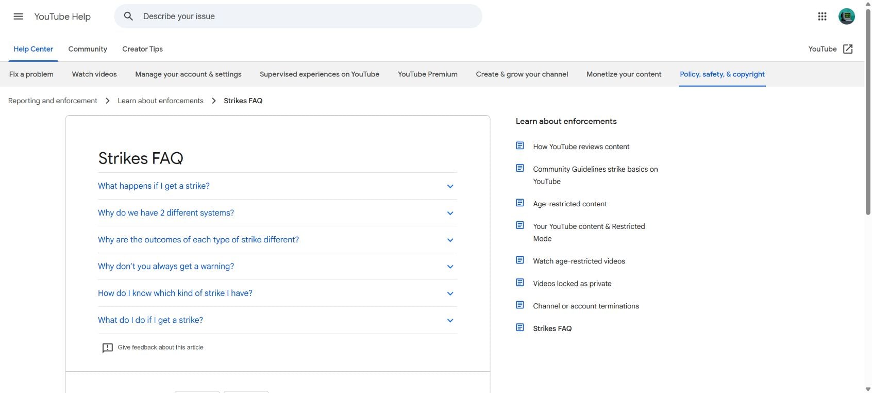
Task: Click article icon beside Strikes FAQ sidebar entry
Action: [520, 327]
